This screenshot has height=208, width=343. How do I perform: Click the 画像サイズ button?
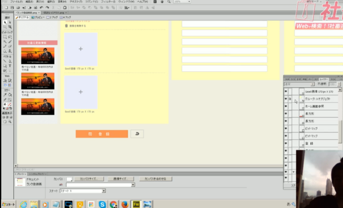click(120, 178)
